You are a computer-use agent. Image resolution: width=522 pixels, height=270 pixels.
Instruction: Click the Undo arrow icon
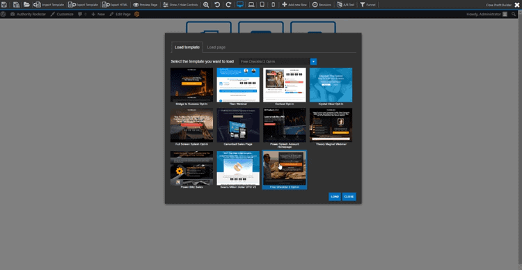217,5
